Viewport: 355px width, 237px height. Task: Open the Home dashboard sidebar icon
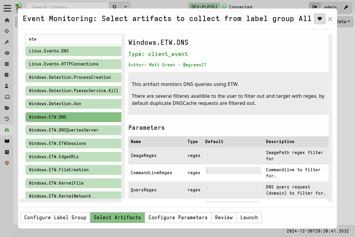pos(7,20)
